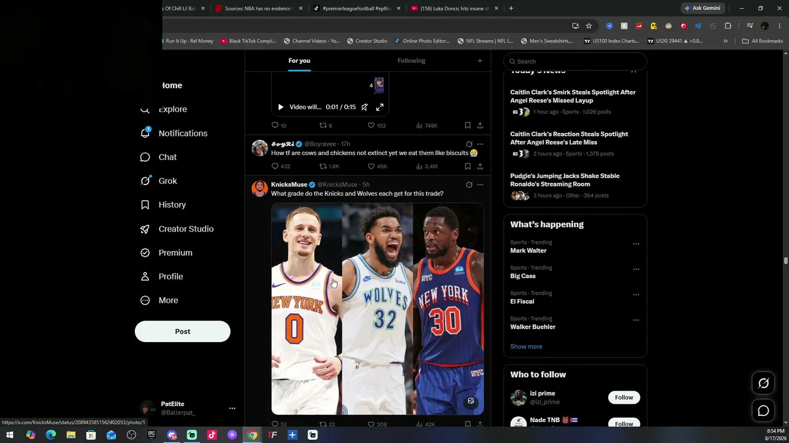Open the Chrome extensions puzzle icon

(728, 26)
